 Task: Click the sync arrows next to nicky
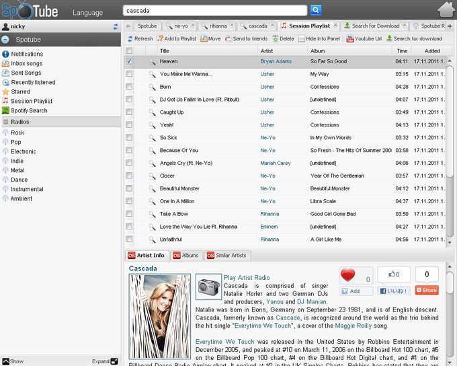pos(116,26)
